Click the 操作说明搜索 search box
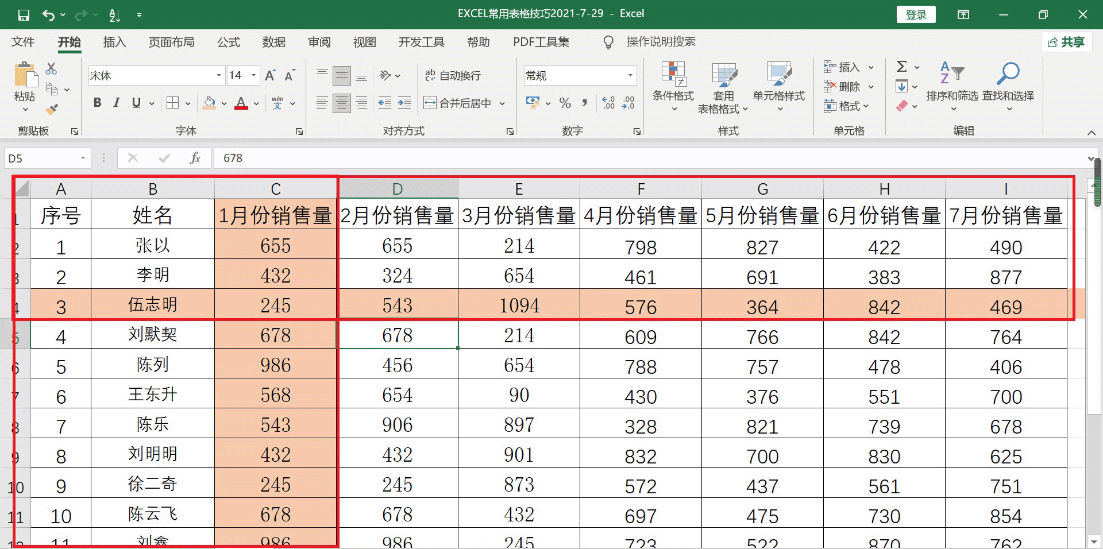Viewport: 1103px width, 549px height. (x=661, y=42)
